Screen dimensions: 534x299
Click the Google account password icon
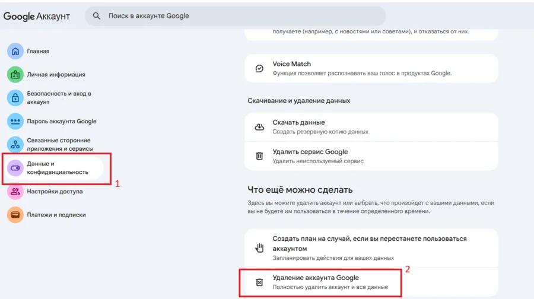(15, 121)
